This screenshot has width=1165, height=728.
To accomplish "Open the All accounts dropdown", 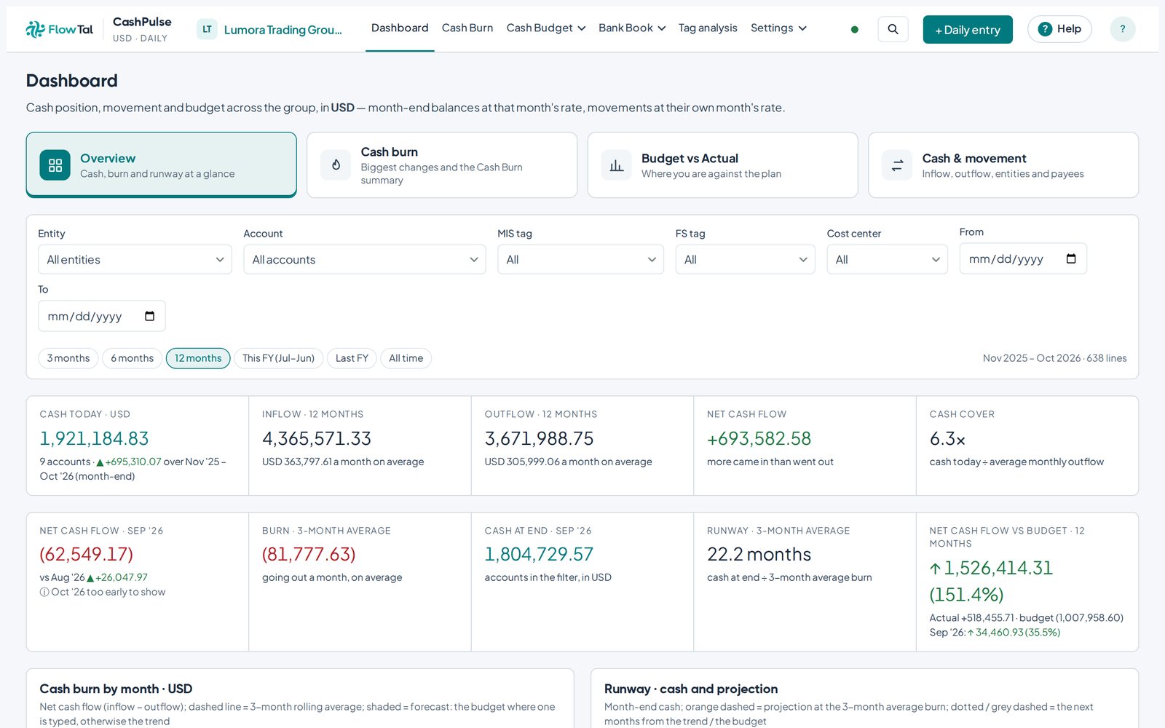I will click(x=364, y=259).
